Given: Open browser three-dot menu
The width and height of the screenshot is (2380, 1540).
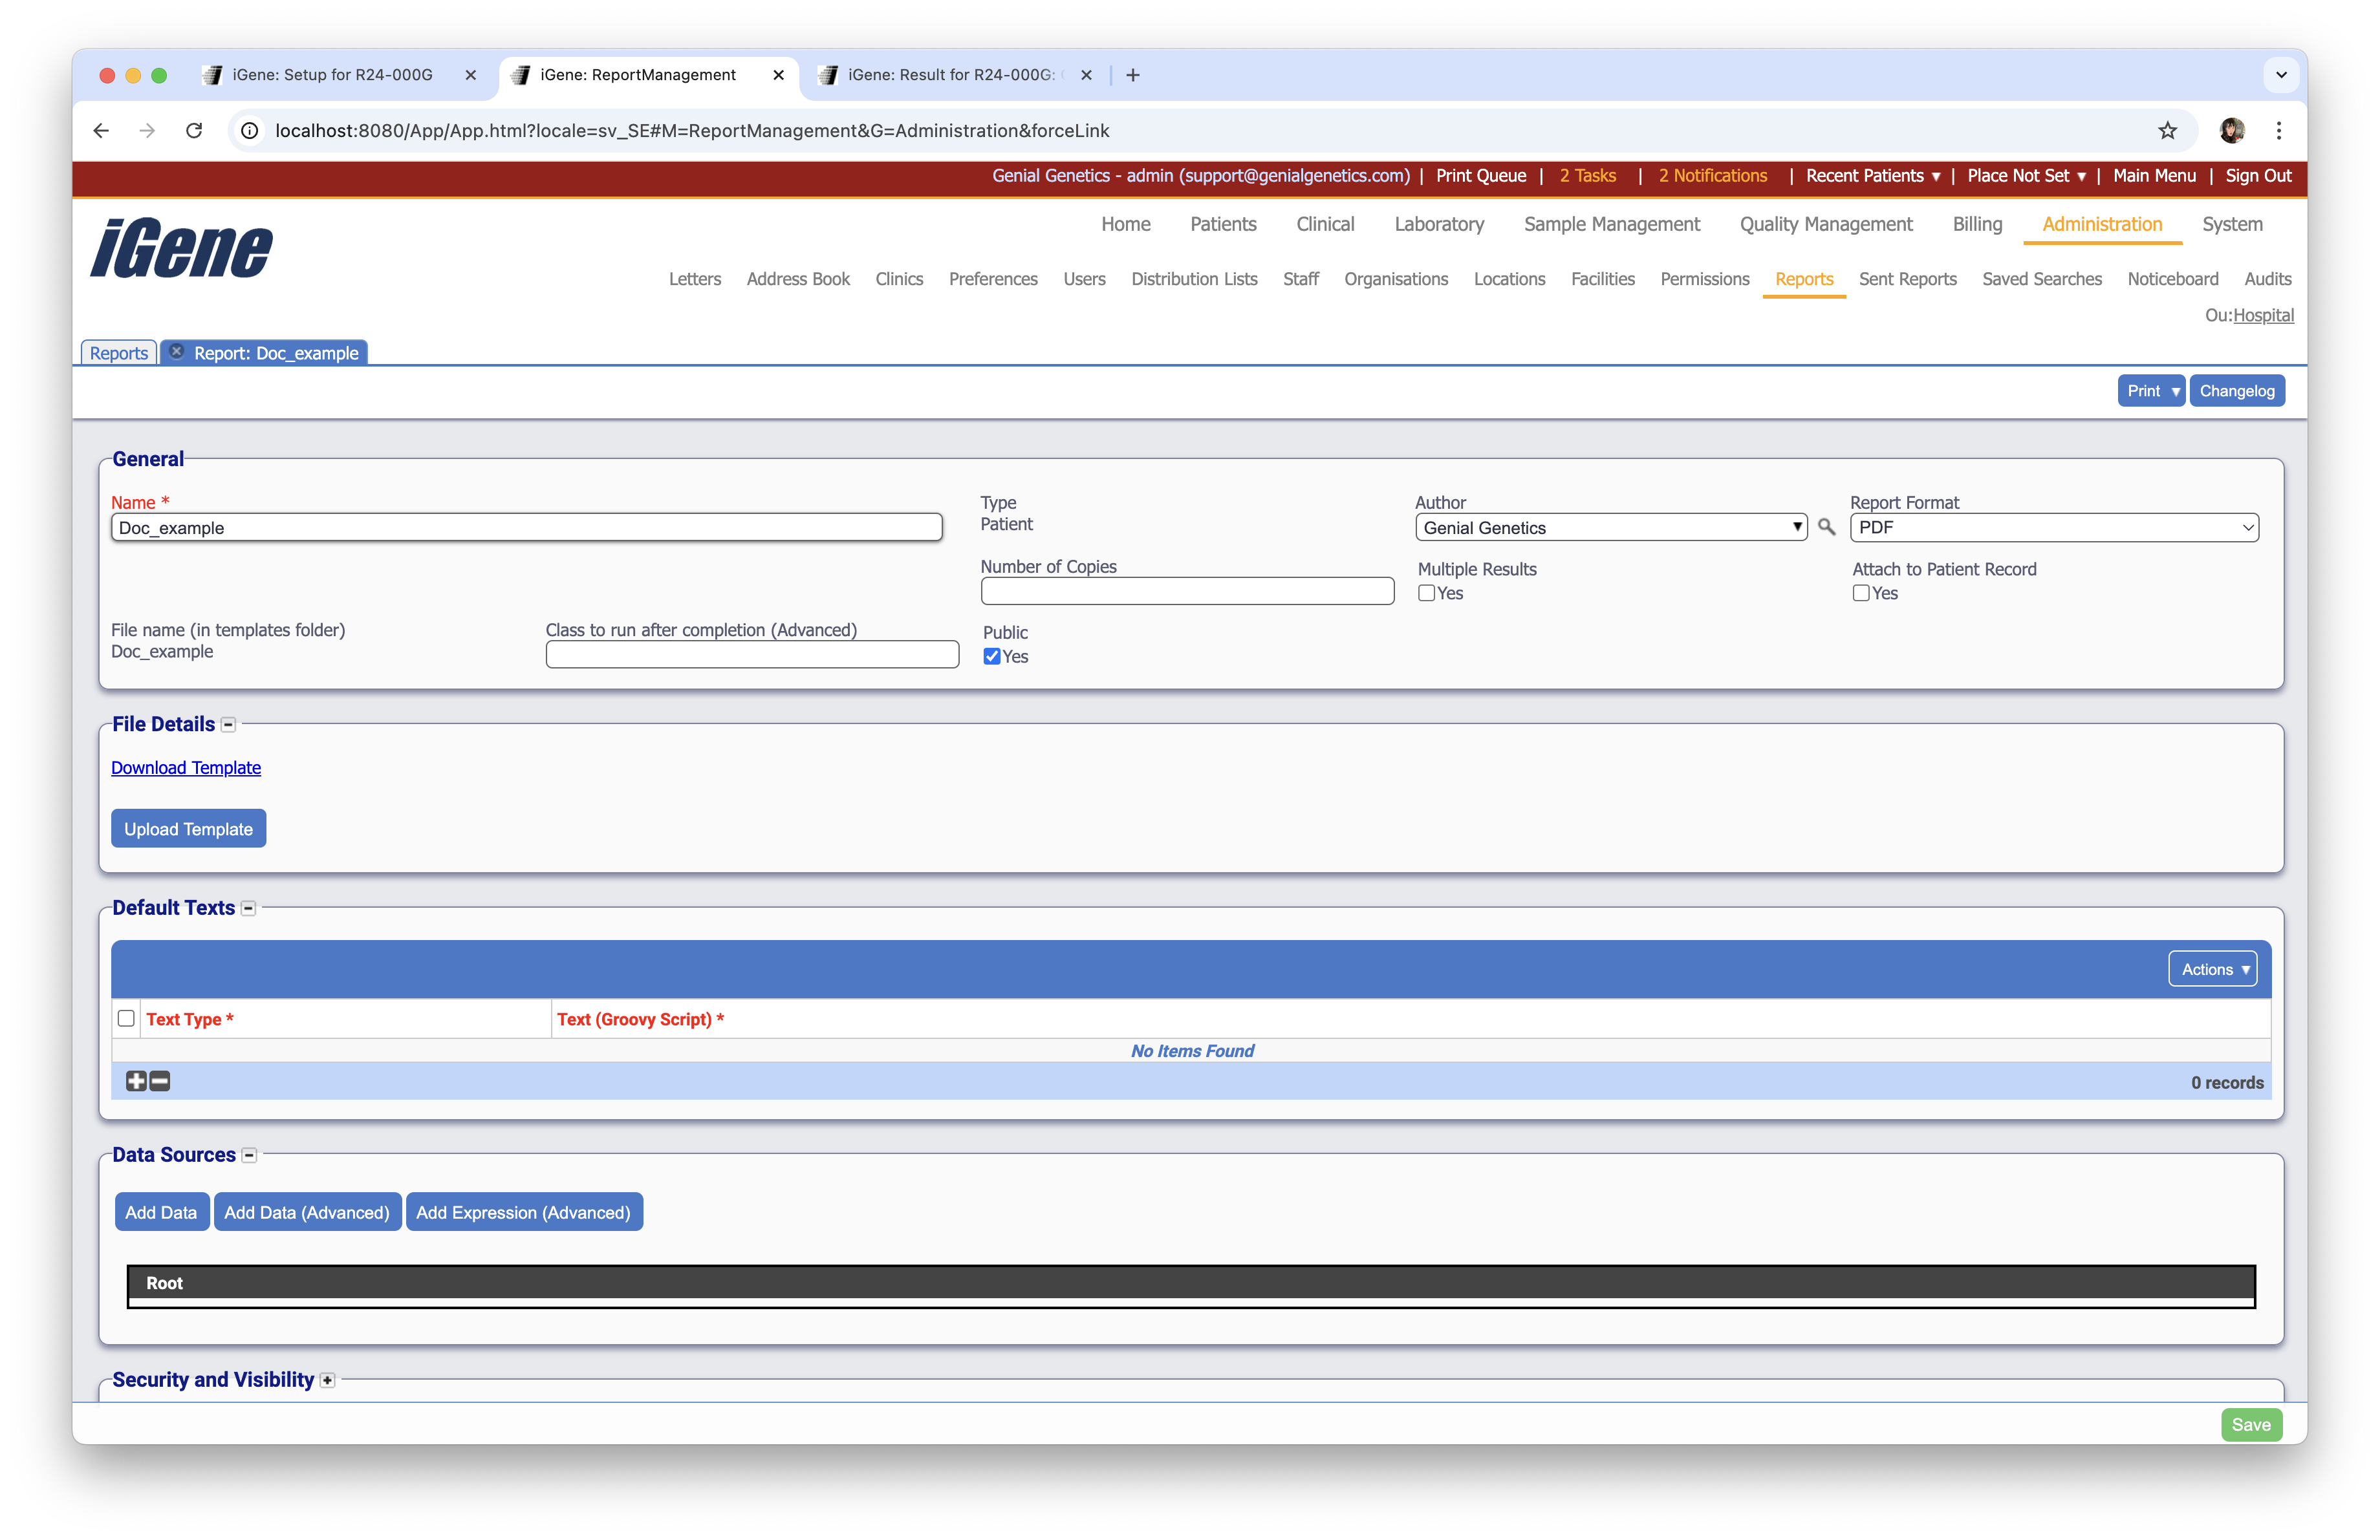Looking at the screenshot, I should (2279, 131).
